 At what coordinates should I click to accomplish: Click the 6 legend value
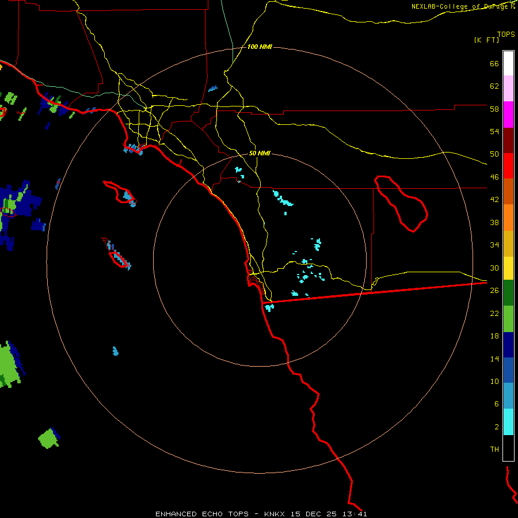pos(496,404)
